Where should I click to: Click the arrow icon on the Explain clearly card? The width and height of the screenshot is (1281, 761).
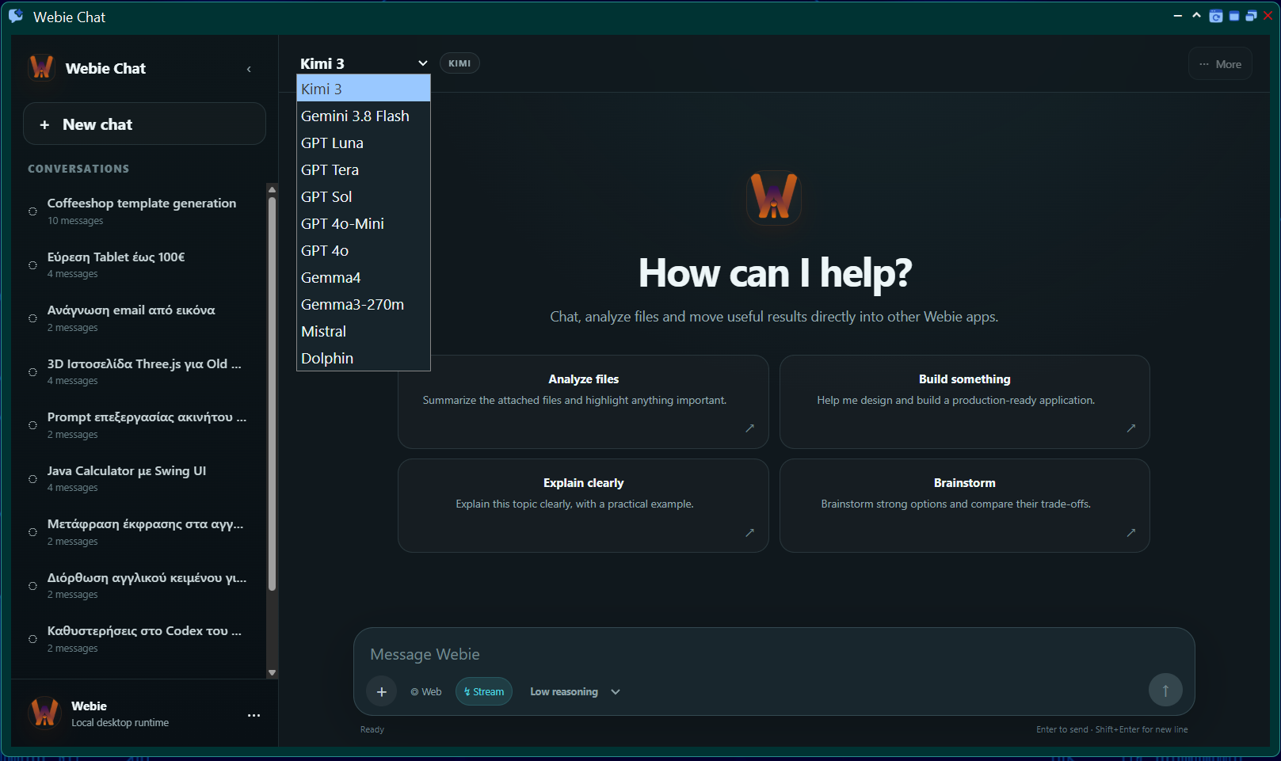pyautogui.click(x=749, y=533)
